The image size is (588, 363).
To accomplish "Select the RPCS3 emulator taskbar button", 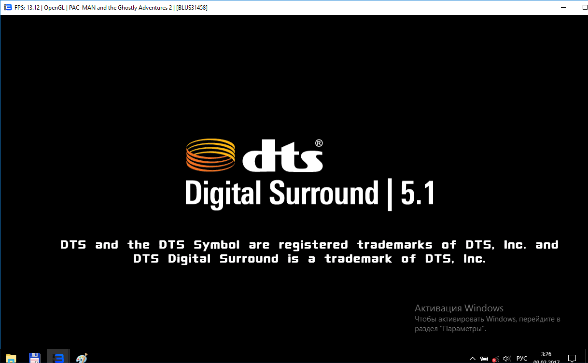I will point(58,358).
